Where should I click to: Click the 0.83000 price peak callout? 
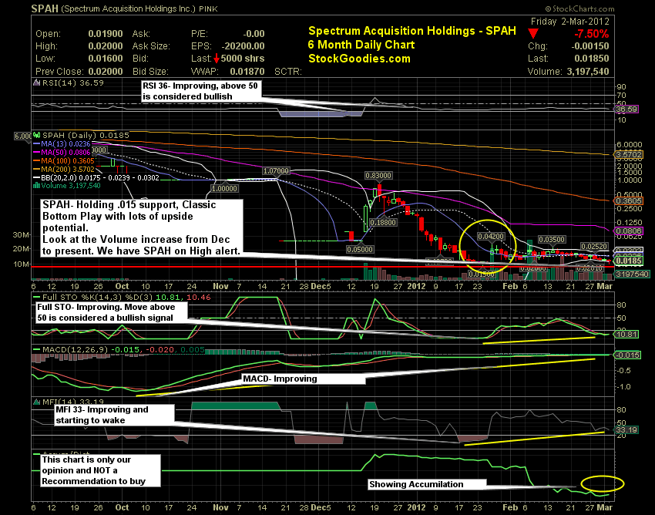[x=378, y=176]
